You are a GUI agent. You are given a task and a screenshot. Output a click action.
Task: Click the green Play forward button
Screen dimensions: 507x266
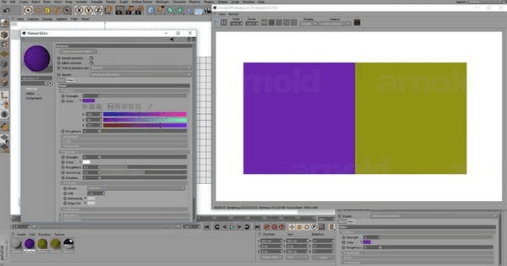coord(232,227)
